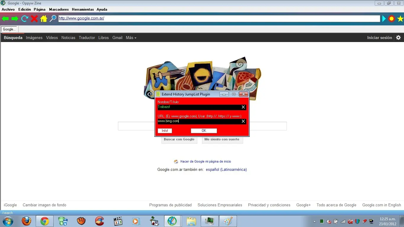
Task: Click the Búsqueda link in Google bar
Action: coord(13,38)
